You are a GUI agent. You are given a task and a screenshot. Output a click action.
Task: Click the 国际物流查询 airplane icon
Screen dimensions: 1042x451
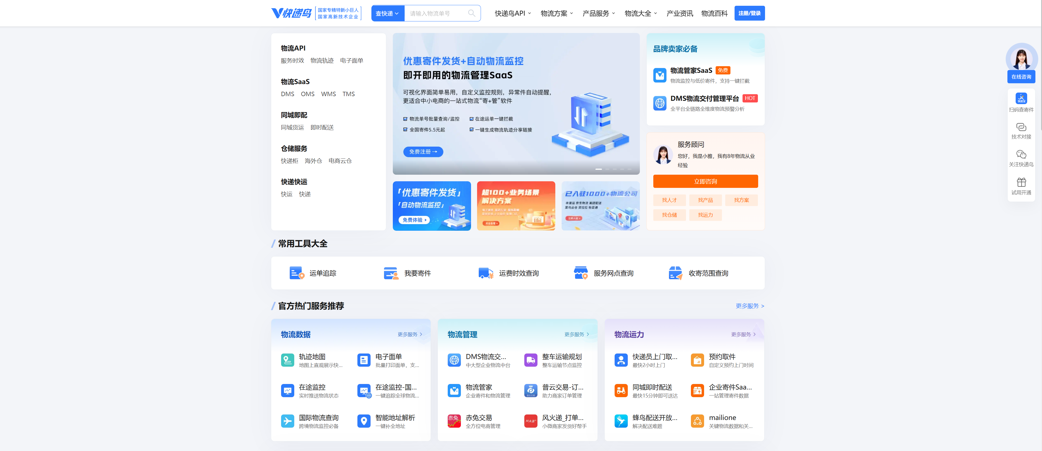point(288,421)
